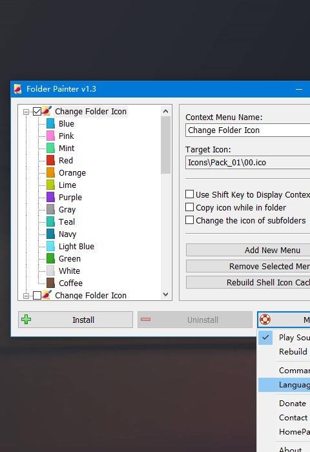The width and height of the screenshot is (310, 452).
Task: Click the green folder color icon
Action: pos(50,258)
